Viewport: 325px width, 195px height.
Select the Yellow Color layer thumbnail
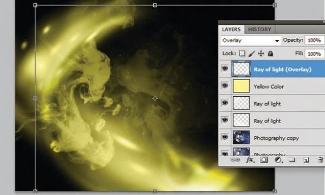(241, 86)
